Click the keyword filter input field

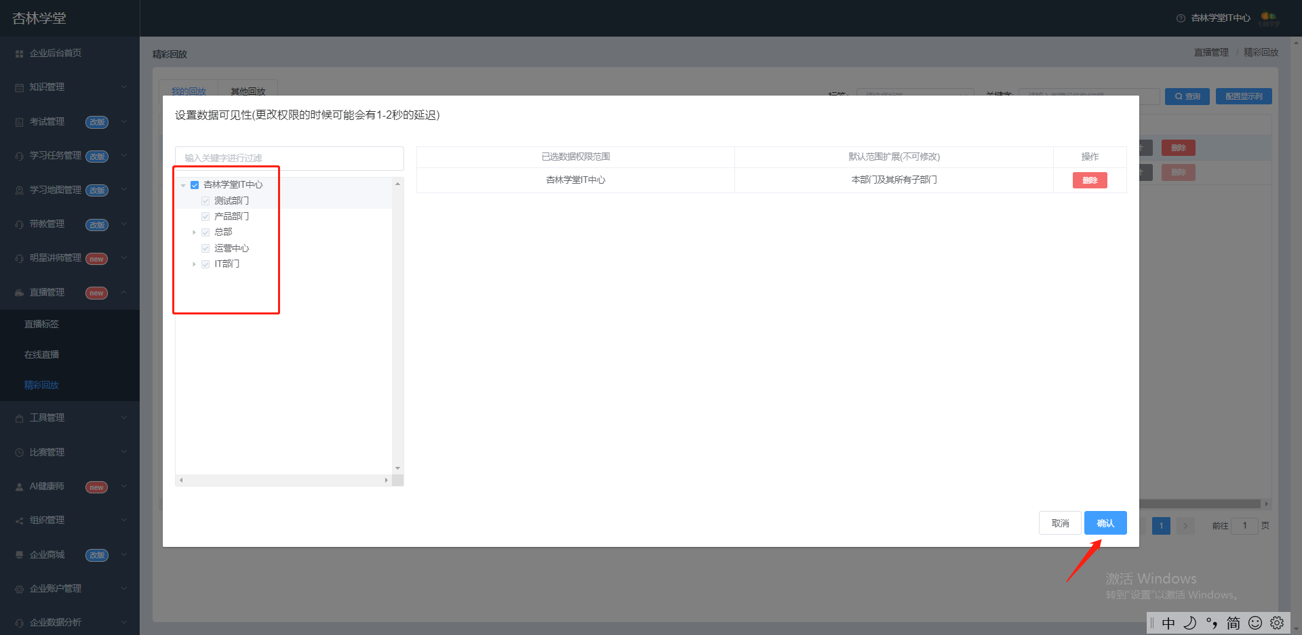290,158
